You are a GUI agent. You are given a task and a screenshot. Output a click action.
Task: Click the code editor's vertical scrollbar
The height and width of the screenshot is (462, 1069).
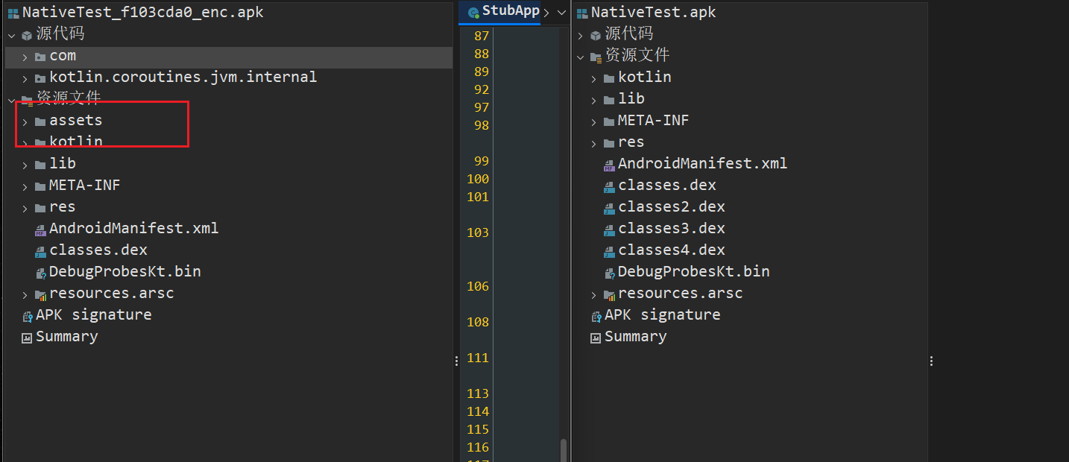(564, 450)
